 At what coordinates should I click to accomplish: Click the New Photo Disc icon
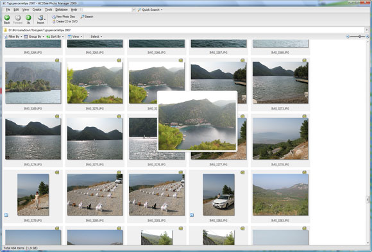pos(54,17)
